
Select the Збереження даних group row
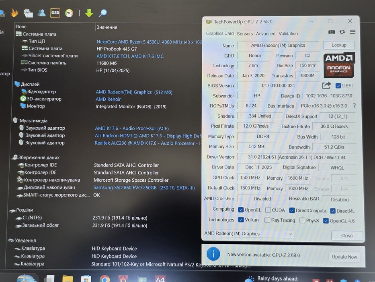36,157
